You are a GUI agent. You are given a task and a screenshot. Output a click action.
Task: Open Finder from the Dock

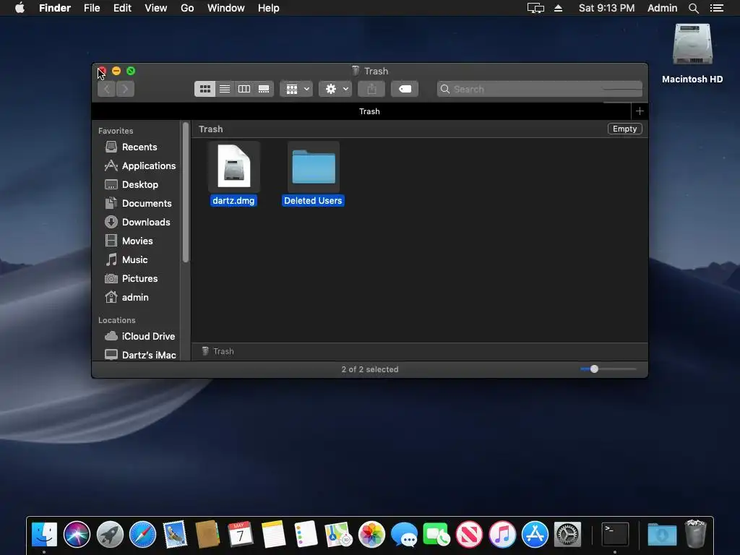[44, 534]
